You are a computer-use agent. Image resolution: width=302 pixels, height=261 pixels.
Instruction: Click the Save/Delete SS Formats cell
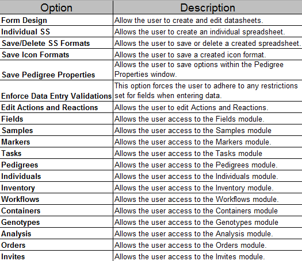[x=56, y=43]
